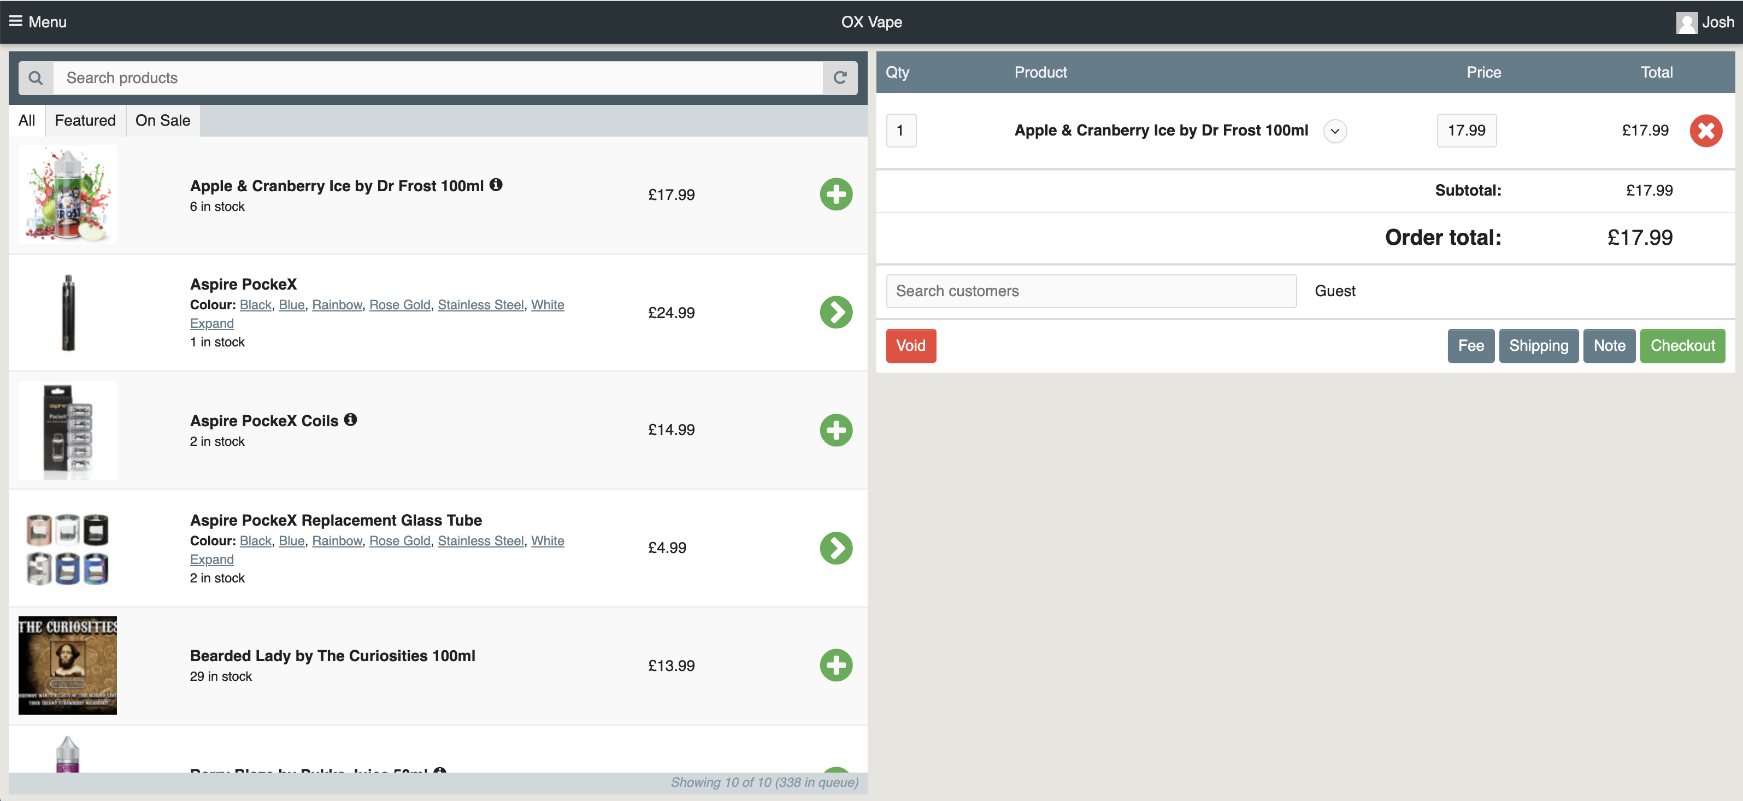1743x801 pixels.
Task: Open the hamburger Menu
Action: pyautogui.click(x=37, y=22)
